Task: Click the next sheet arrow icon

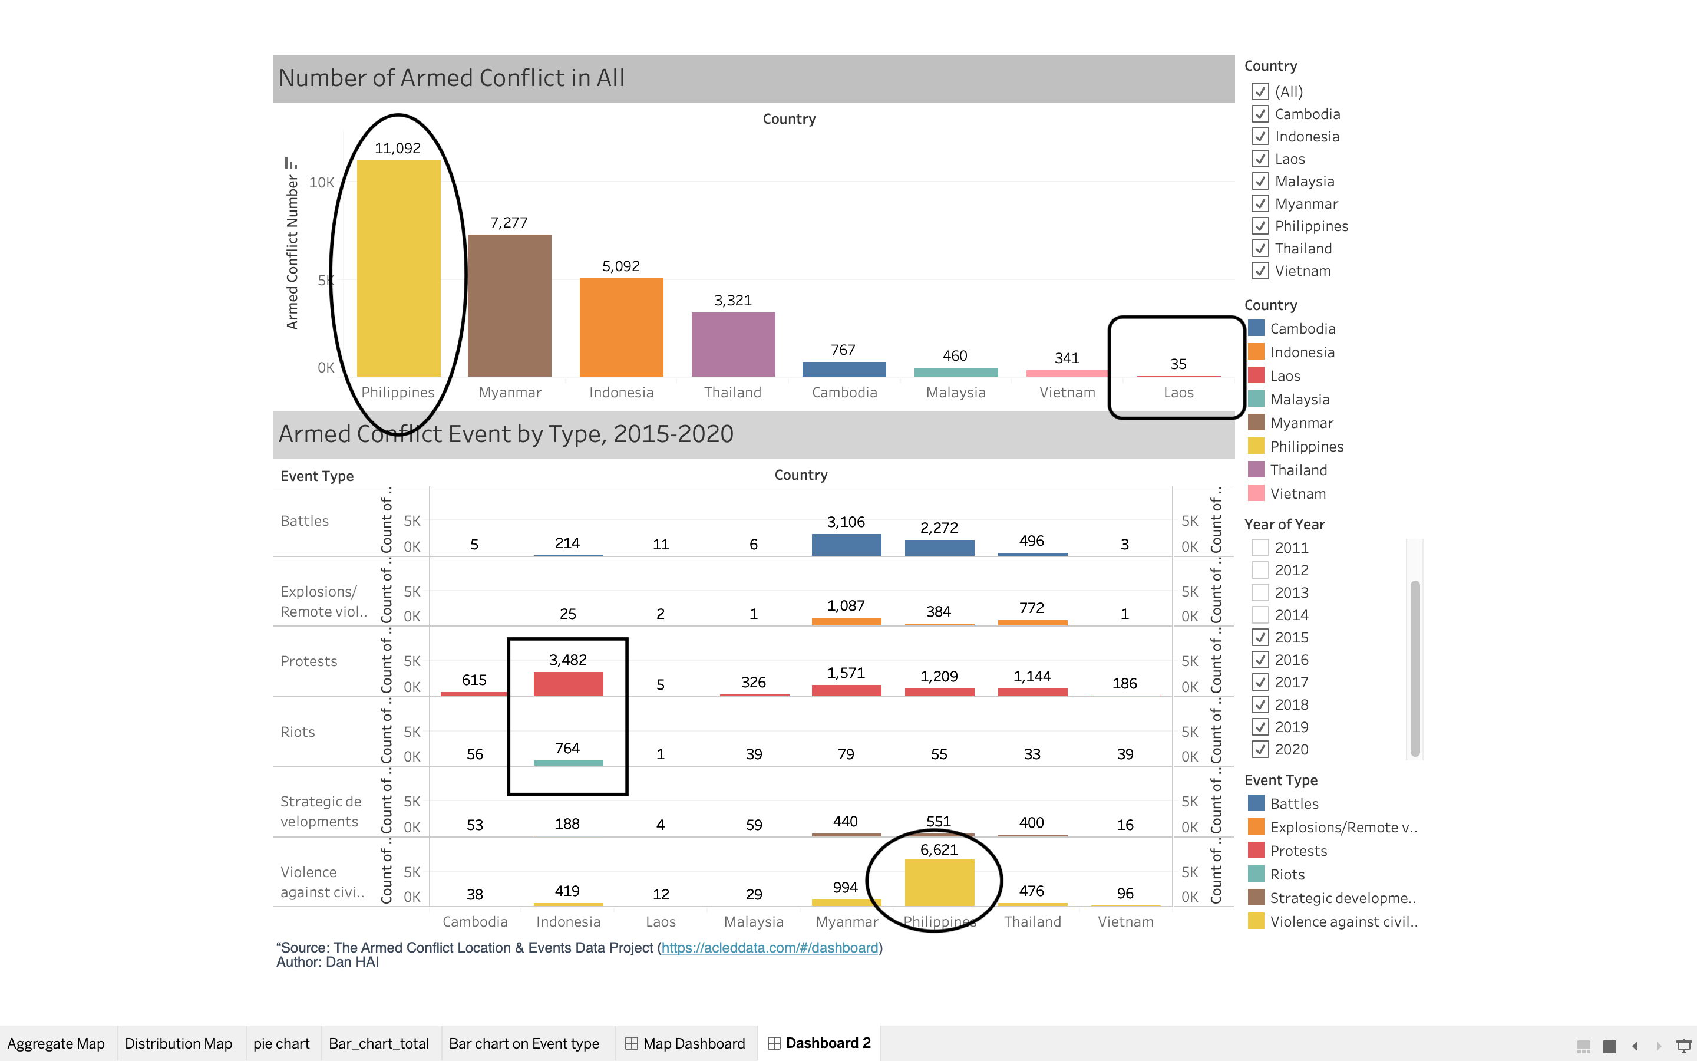Action: point(1659,1046)
